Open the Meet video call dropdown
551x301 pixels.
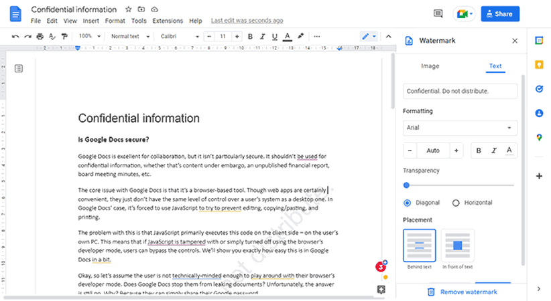point(465,14)
